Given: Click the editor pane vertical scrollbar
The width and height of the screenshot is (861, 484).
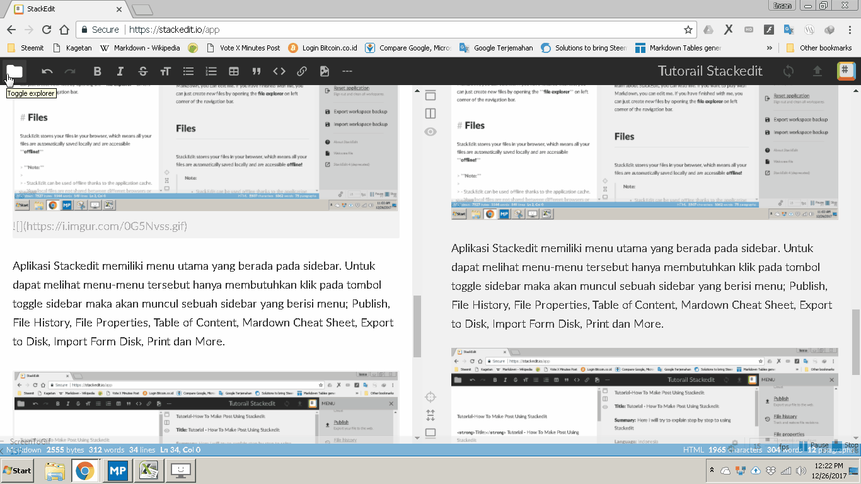Looking at the screenshot, I should click(417, 326).
